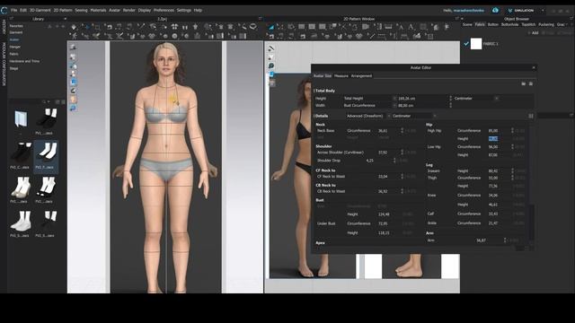
Task: Select Hanger in the Library list
Action: [15, 47]
